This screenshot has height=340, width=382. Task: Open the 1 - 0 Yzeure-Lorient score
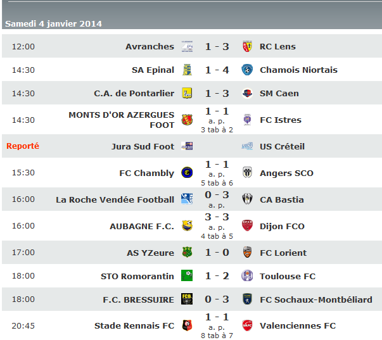217,253
